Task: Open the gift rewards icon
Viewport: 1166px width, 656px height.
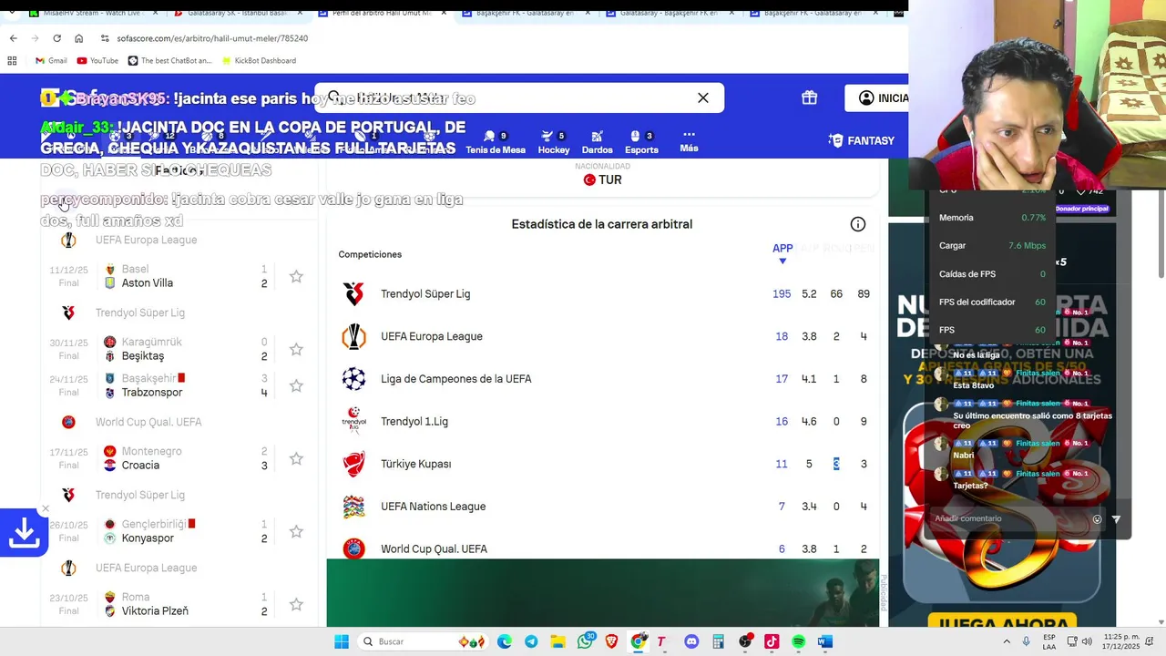Action: point(809,97)
